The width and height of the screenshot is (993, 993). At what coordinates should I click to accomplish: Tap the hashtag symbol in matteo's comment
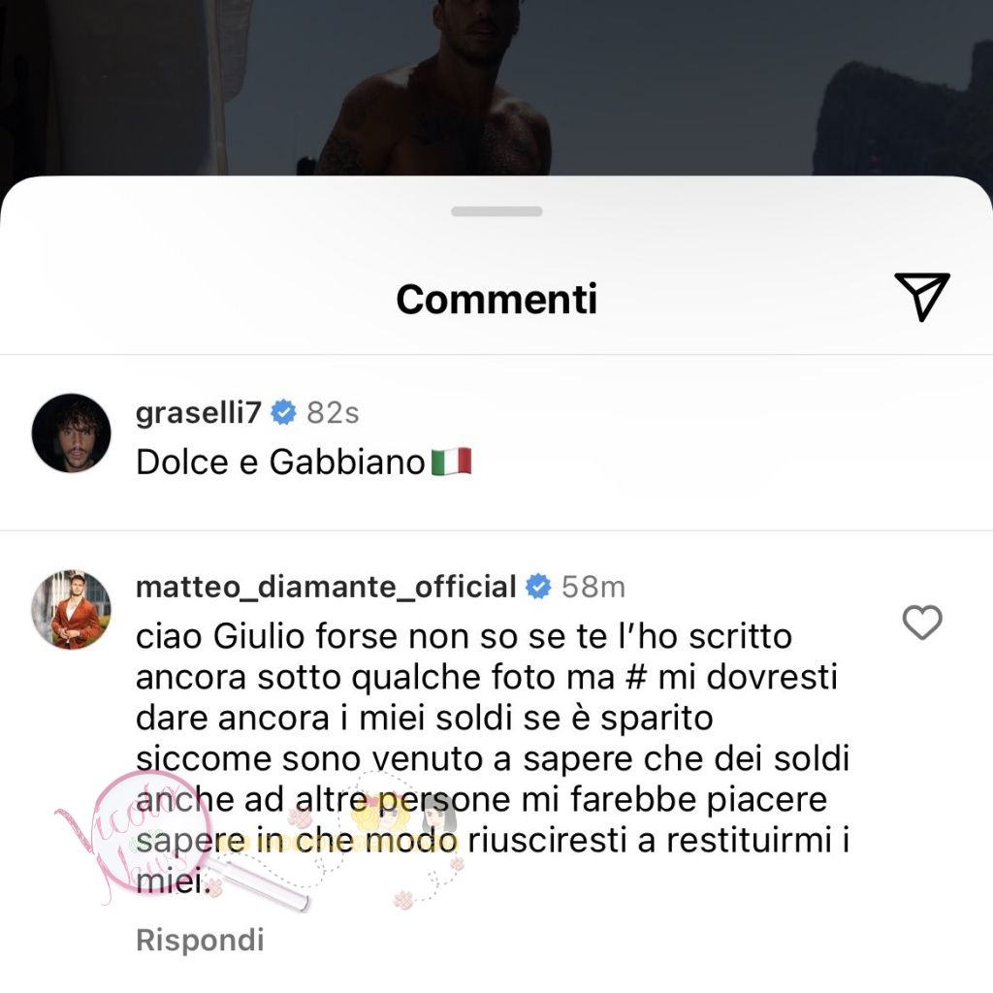pos(635,677)
